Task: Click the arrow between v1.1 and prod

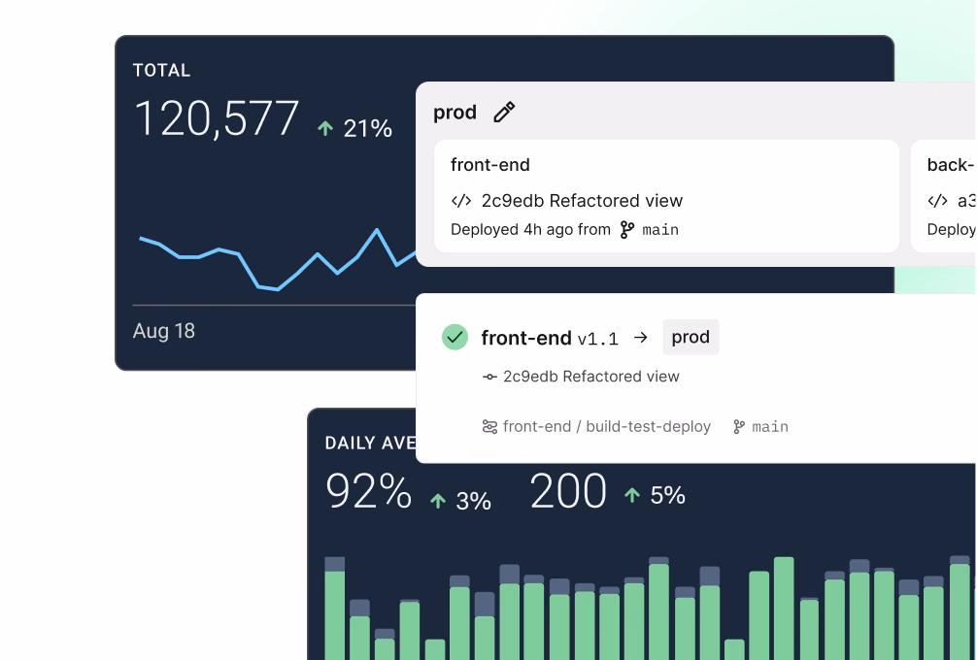Action: click(x=639, y=338)
